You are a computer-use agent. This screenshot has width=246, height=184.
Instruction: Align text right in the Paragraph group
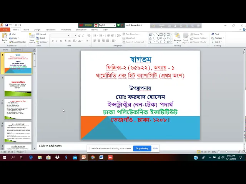(103, 41)
